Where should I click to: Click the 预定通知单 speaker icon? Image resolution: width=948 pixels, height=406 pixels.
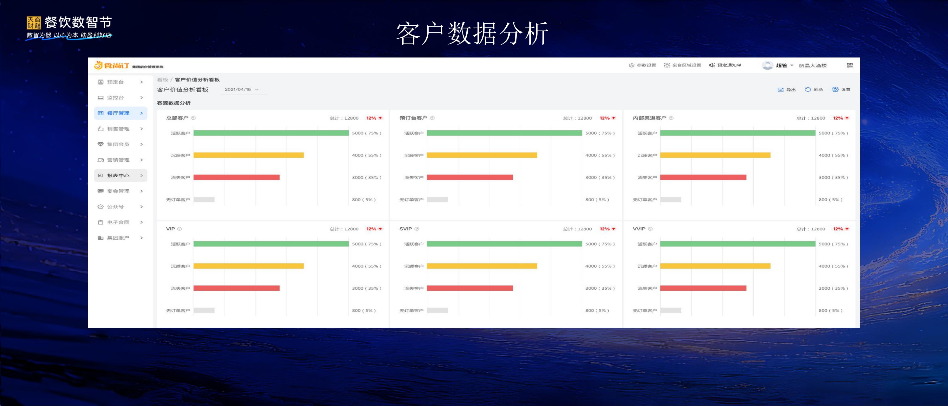click(712, 65)
